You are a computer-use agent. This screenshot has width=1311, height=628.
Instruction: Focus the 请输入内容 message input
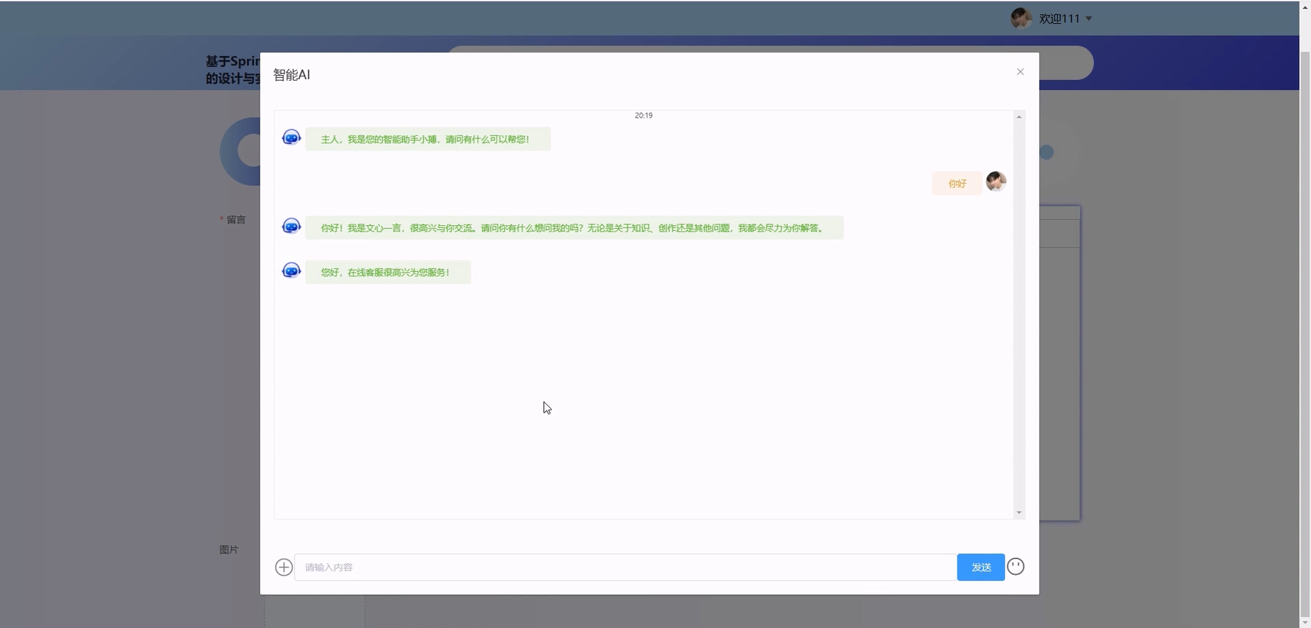tap(625, 567)
